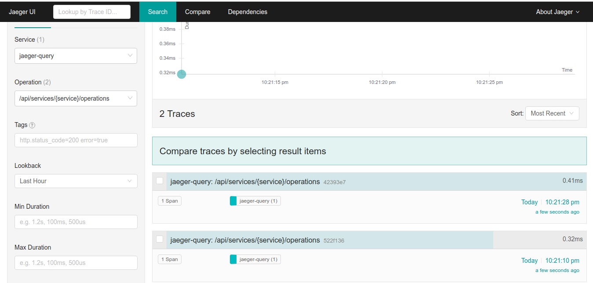Click the 0.38ms y-axis label
593x283 pixels.
(167, 29)
